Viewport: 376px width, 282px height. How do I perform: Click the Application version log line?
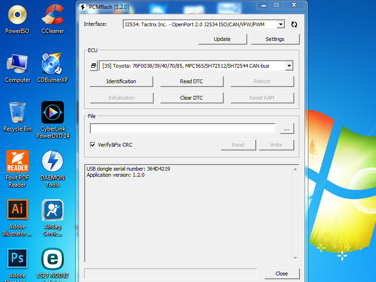pos(116,175)
